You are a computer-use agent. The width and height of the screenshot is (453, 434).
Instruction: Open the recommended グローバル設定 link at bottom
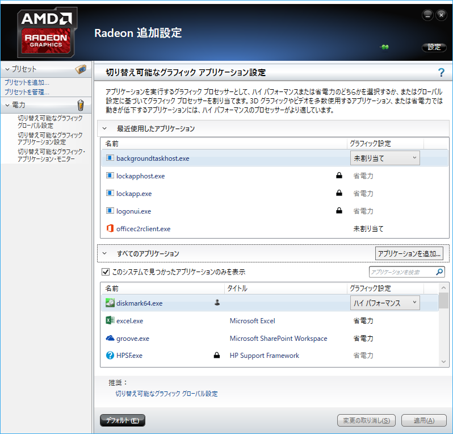click(166, 394)
